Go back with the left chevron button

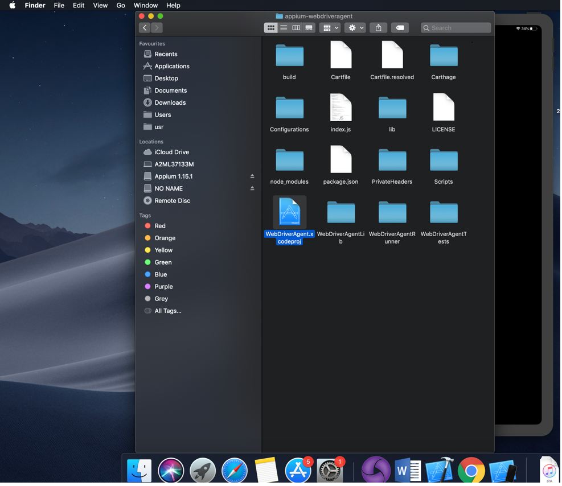coord(145,27)
